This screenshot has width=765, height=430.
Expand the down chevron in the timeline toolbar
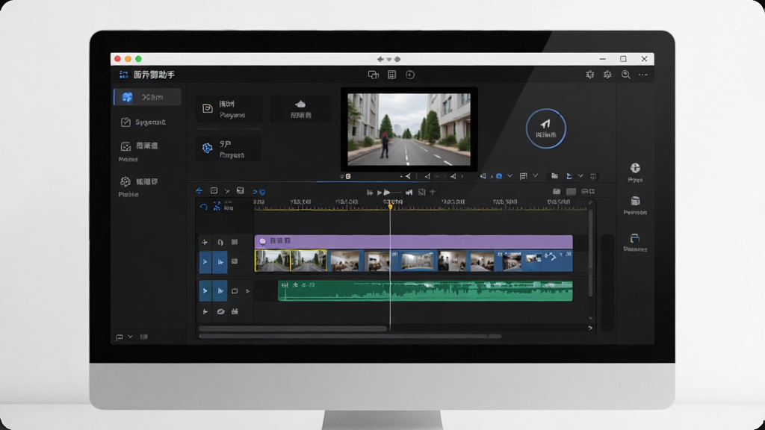pyautogui.click(x=227, y=191)
